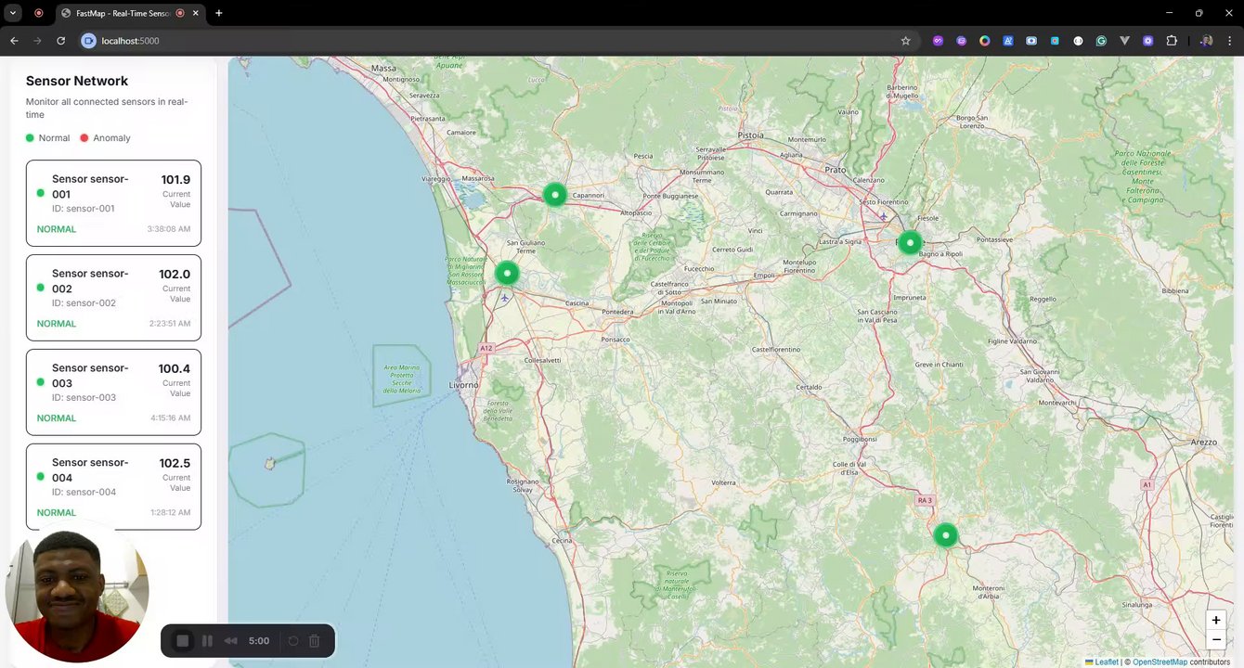Screen dimensions: 1244x668
Task: Open the browser Extensions puzzle icon
Action: coord(1172,41)
